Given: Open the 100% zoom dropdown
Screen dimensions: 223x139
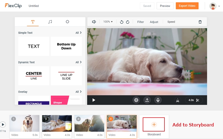Looking at the screenshot, I should tap(108, 22).
